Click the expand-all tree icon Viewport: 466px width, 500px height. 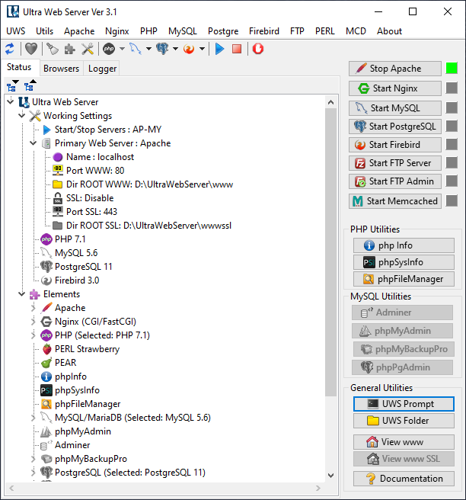(x=13, y=86)
